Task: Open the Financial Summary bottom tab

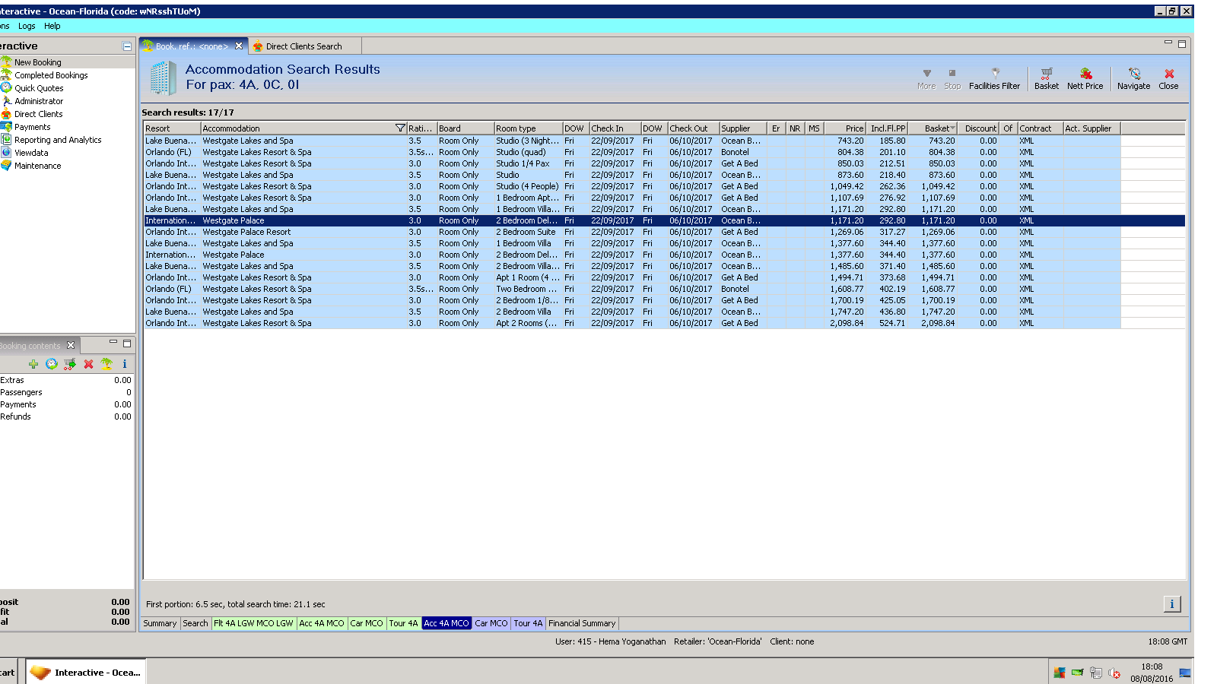Action: coord(582,623)
